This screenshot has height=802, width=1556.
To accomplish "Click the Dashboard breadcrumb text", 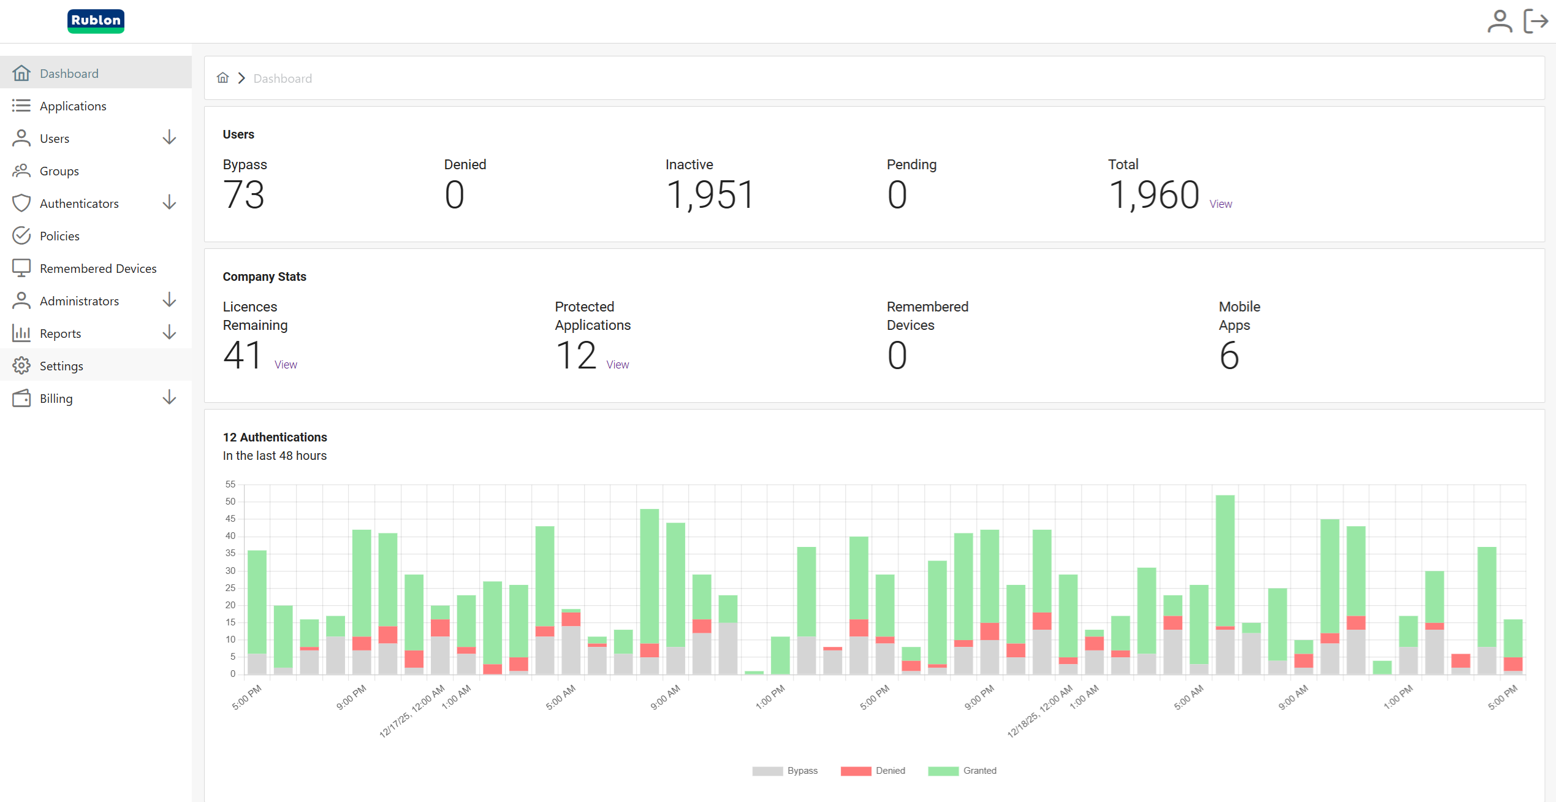I will (283, 78).
